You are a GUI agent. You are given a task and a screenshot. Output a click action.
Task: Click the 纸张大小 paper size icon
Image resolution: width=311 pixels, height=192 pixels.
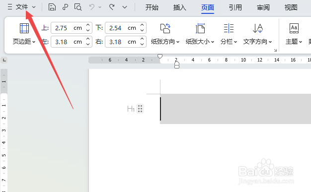pos(200,28)
